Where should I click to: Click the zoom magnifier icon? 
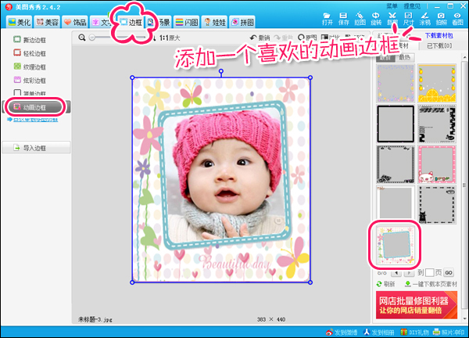pos(81,38)
